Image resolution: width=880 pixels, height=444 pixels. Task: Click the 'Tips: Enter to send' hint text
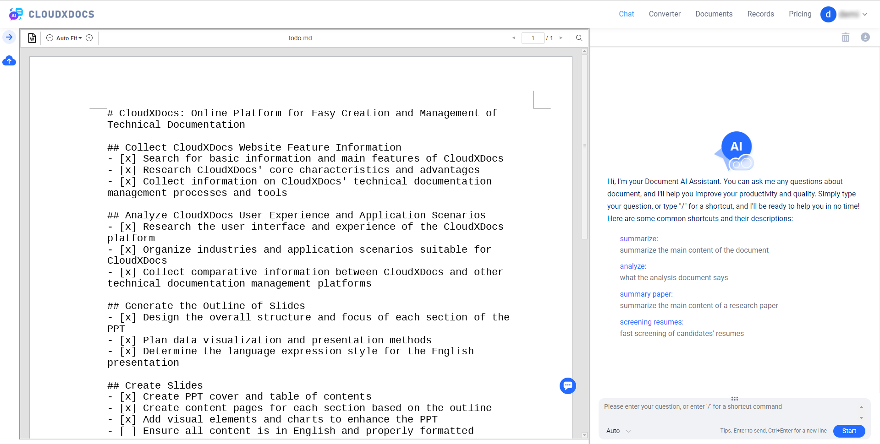coord(773,431)
